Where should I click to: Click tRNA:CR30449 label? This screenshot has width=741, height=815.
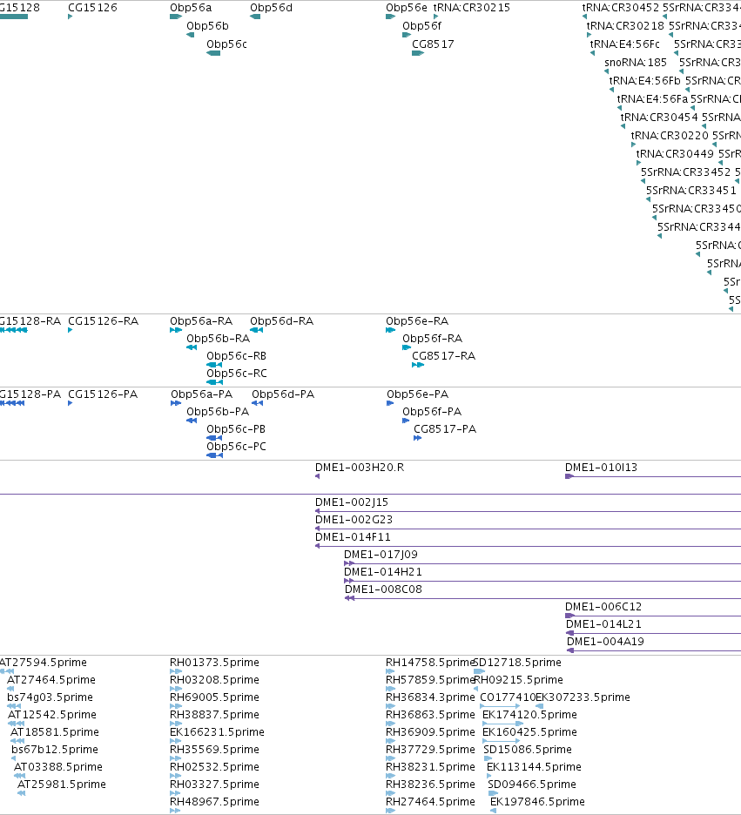tap(675, 154)
